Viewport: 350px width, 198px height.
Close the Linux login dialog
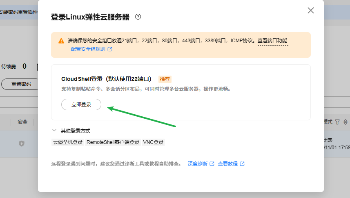tap(311, 11)
